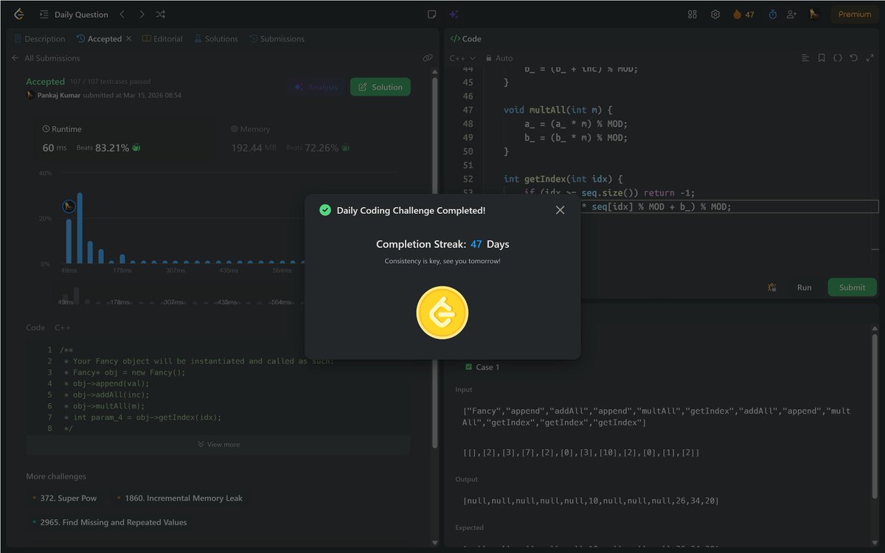Go back to All Submissions
This screenshot has height=553, width=885.
coord(46,58)
